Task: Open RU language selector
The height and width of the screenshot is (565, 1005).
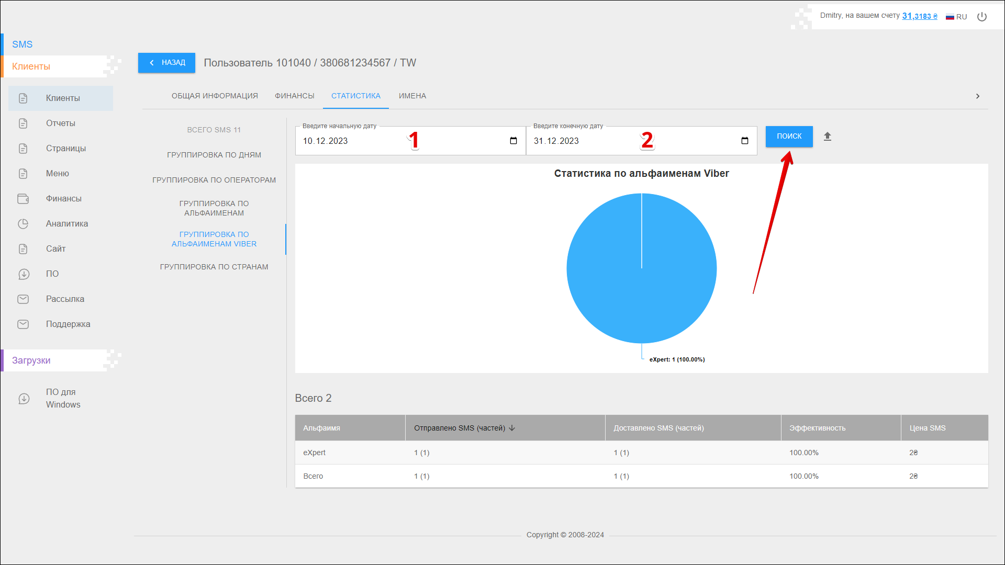Action: pyautogui.click(x=956, y=17)
